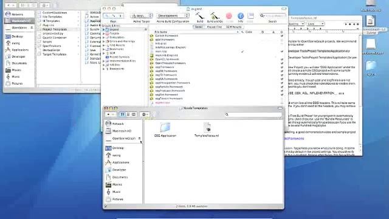This screenshot has height=219, width=389.
Task: Click back arrow in XcodeTemplates window
Action: (x=108, y=114)
